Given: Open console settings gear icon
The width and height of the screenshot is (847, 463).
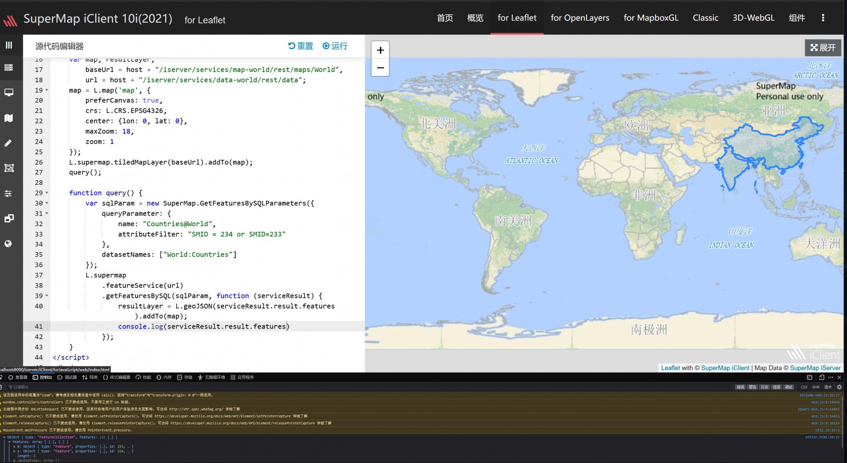Looking at the screenshot, I should [839, 387].
